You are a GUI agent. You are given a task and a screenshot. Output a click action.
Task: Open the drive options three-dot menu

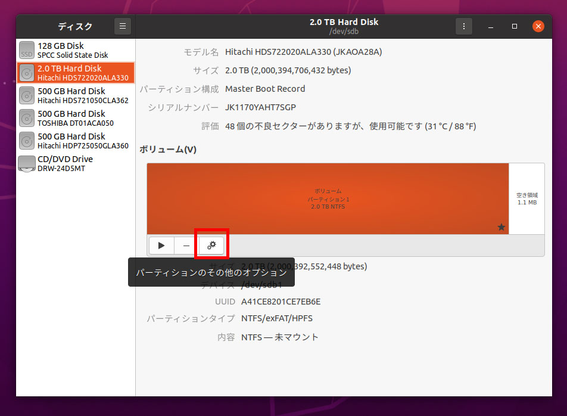(x=463, y=26)
